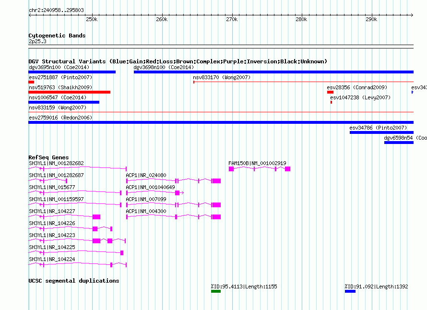
Task: Select variant nsv833159 (Wong2007) label
Action: pyautogui.click(x=58, y=107)
